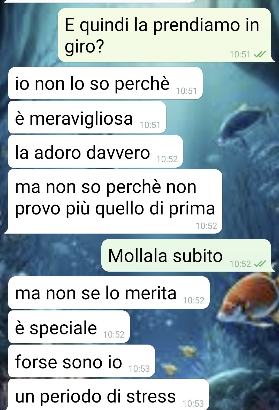Tap the read receipt on Mollala subito
The width and height of the screenshot is (279, 410).
260,264
